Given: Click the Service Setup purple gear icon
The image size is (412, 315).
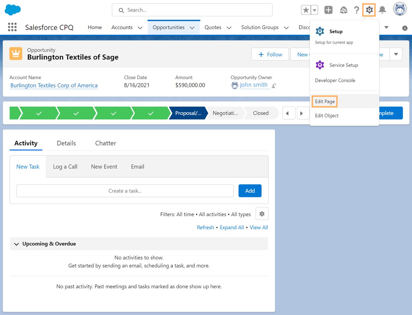Looking at the screenshot, I should pyautogui.click(x=320, y=65).
